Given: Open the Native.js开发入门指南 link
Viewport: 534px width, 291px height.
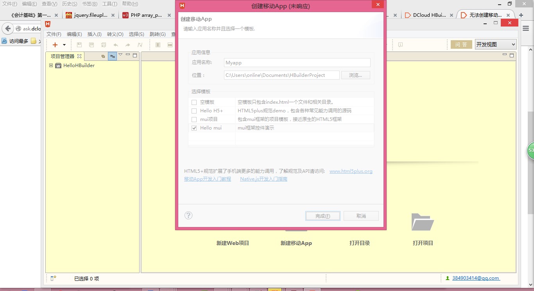Looking at the screenshot, I should click(263, 179).
